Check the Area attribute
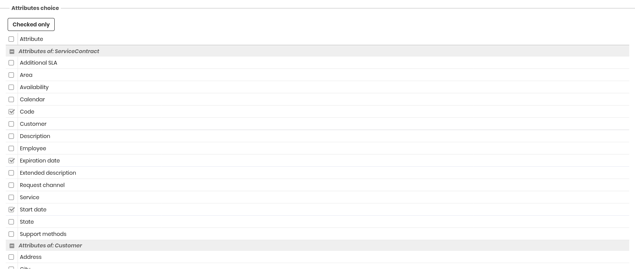Viewport: 635px width, 273px height. 11,75
